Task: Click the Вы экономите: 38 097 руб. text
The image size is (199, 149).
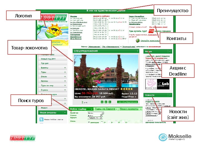Action: [90, 97]
